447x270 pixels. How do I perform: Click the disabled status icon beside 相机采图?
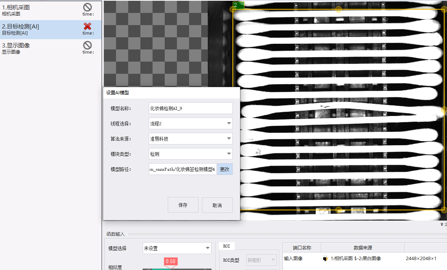[87, 7]
